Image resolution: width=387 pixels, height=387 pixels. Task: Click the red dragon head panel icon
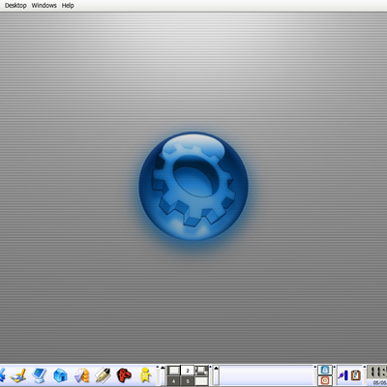pos(124,375)
